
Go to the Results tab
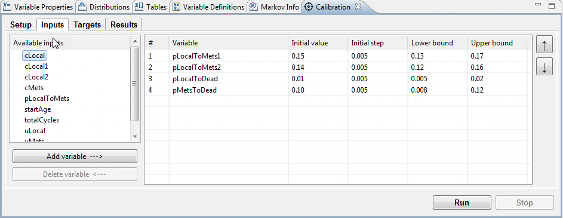click(124, 24)
